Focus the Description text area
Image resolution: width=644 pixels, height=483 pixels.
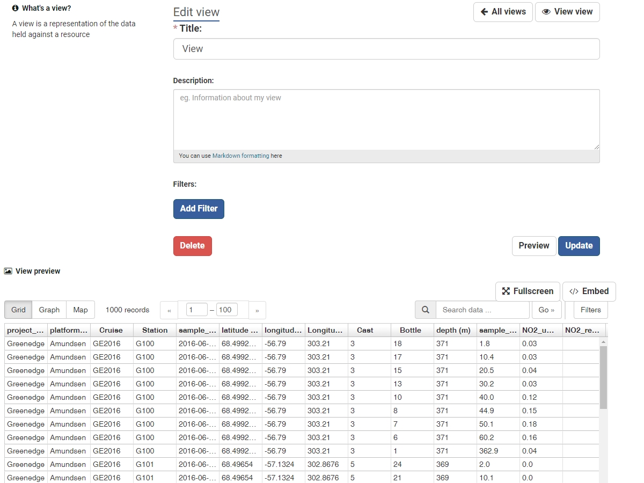click(x=386, y=119)
